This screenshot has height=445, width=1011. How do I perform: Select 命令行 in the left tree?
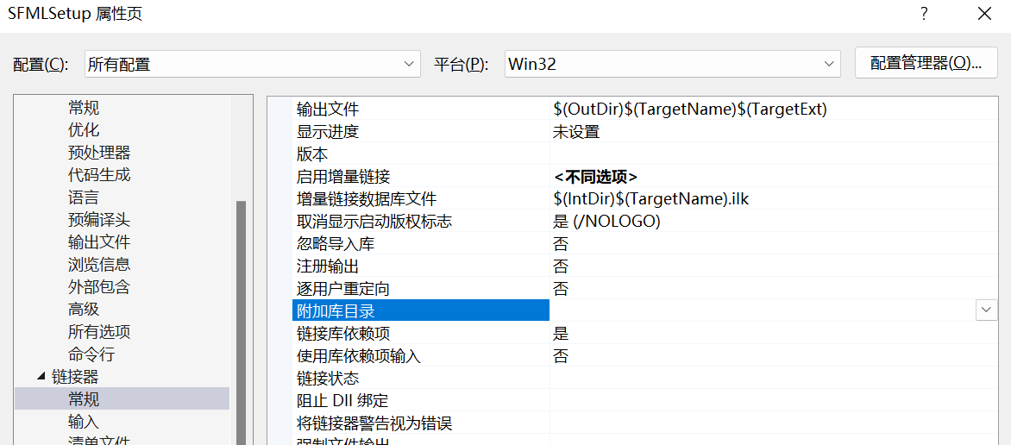91,354
